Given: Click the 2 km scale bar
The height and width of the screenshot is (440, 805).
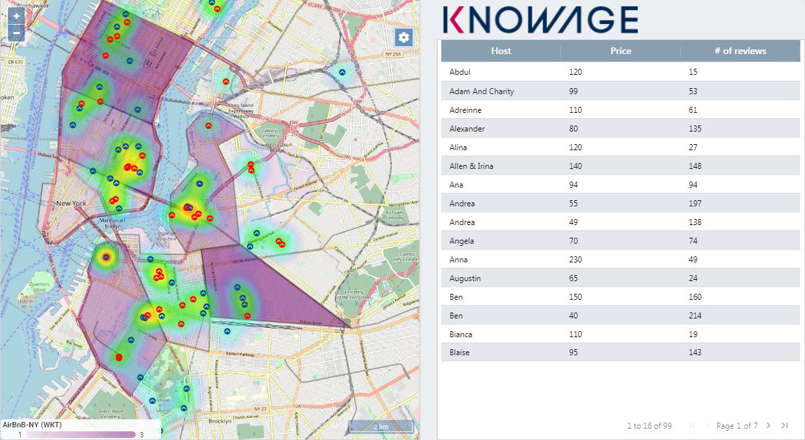Looking at the screenshot, I should coord(381,427).
